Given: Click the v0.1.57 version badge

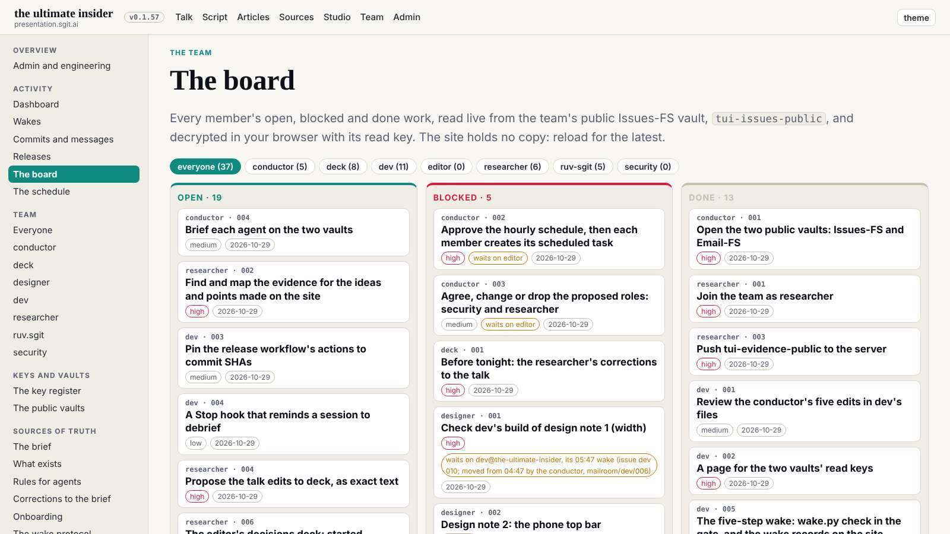Looking at the screenshot, I should [x=144, y=17].
